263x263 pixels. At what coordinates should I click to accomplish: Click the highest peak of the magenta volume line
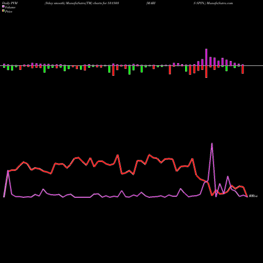[x=212, y=144]
